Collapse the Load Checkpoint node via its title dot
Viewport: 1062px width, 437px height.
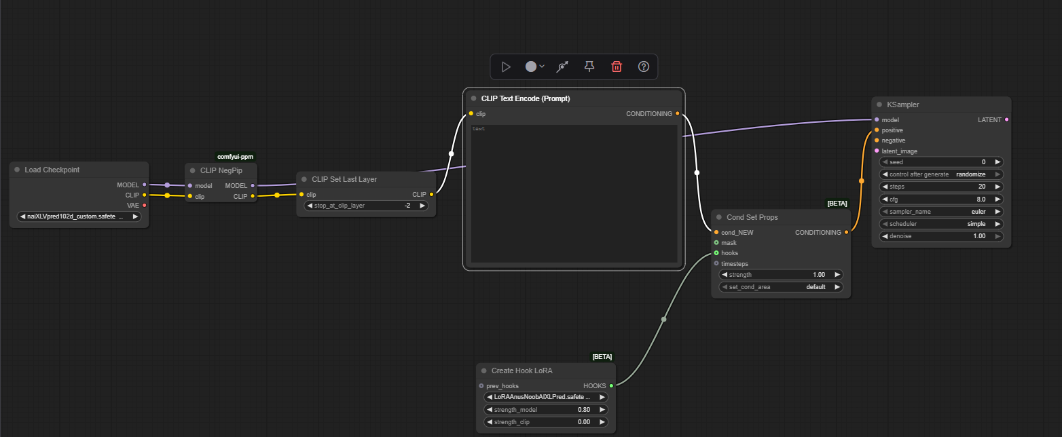point(17,170)
